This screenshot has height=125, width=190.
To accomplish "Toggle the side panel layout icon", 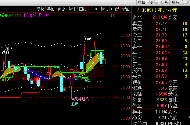I will [113, 15].
